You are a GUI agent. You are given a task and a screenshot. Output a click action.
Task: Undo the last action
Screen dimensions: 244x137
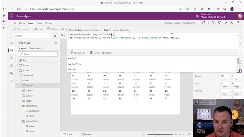(x=213, y=23)
